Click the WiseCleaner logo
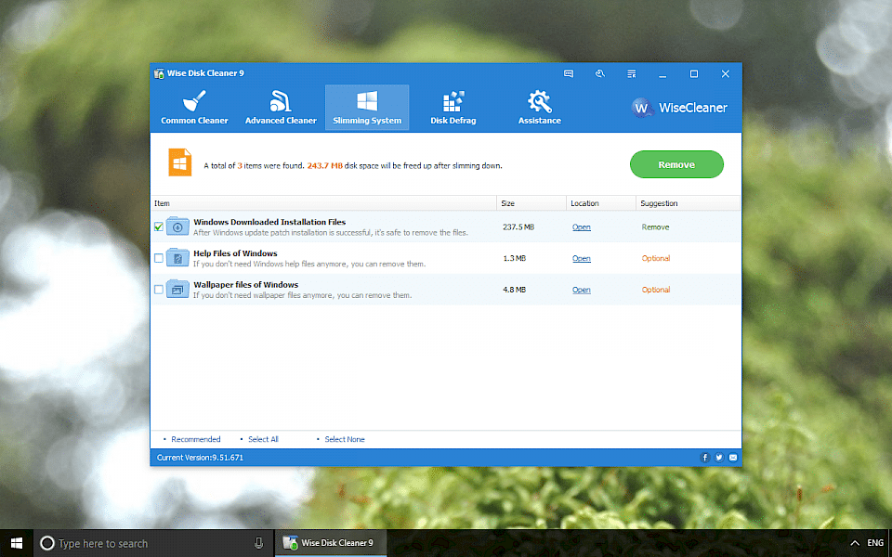The image size is (892, 557). 678,108
